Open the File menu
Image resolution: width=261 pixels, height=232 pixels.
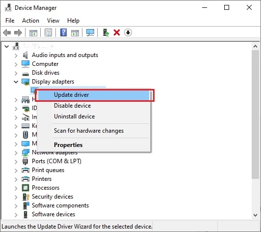(x=10, y=21)
